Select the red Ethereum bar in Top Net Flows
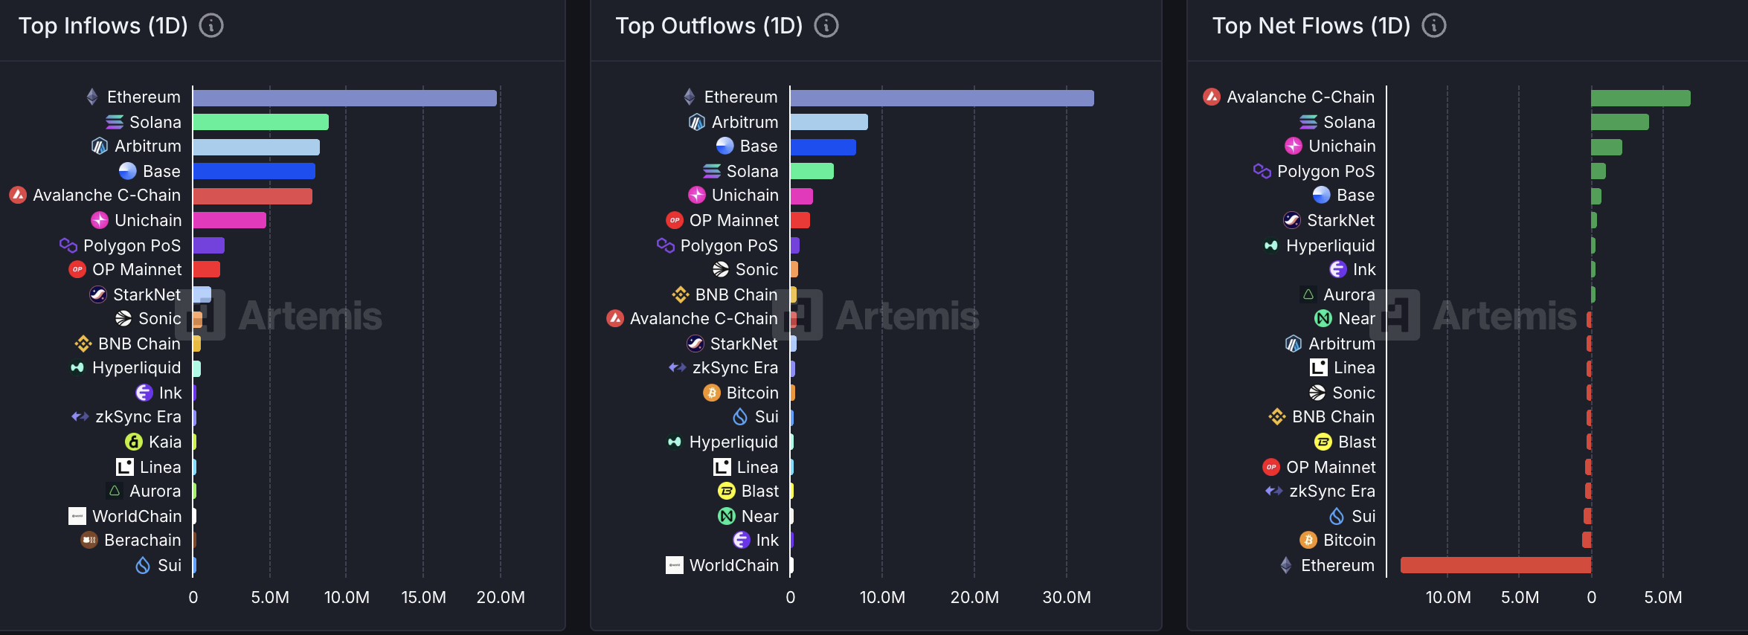 point(1496,565)
